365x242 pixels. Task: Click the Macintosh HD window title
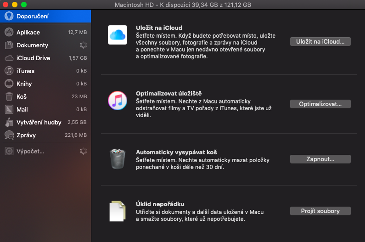point(183,5)
